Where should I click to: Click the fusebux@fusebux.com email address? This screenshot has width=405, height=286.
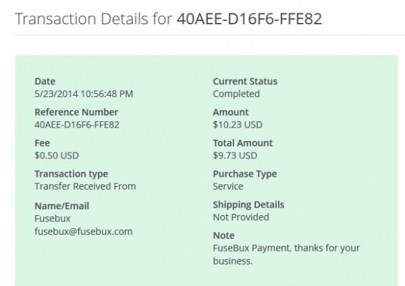[x=83, y=231]
